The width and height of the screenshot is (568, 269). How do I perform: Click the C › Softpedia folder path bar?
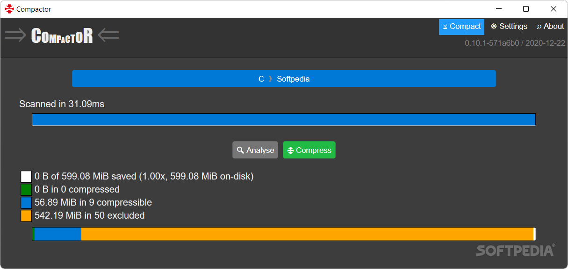tap(284, 79)
